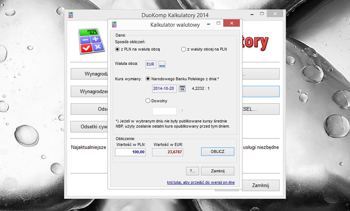Click the Wartość w EUR result field
Image resolution: width=350 pixels, height=211 pixels.
coord(168,152)
